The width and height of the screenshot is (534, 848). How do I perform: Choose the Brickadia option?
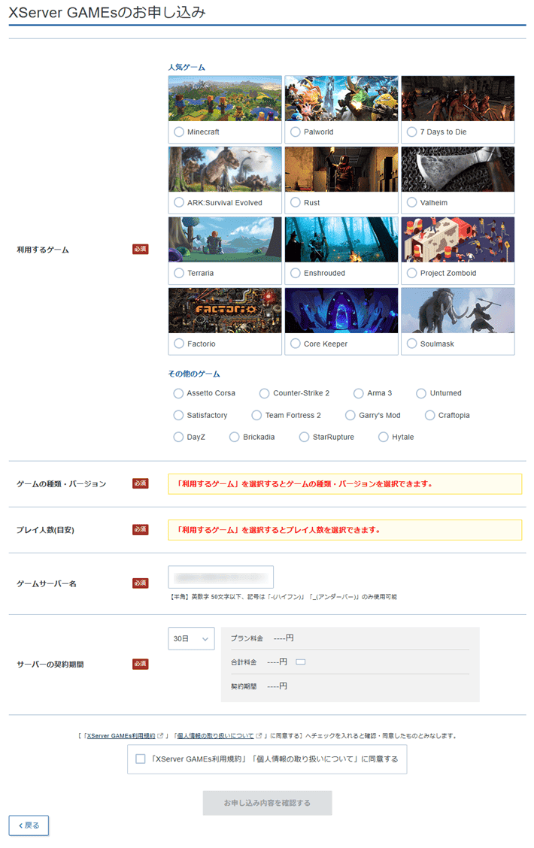click(x=234, y=437)
